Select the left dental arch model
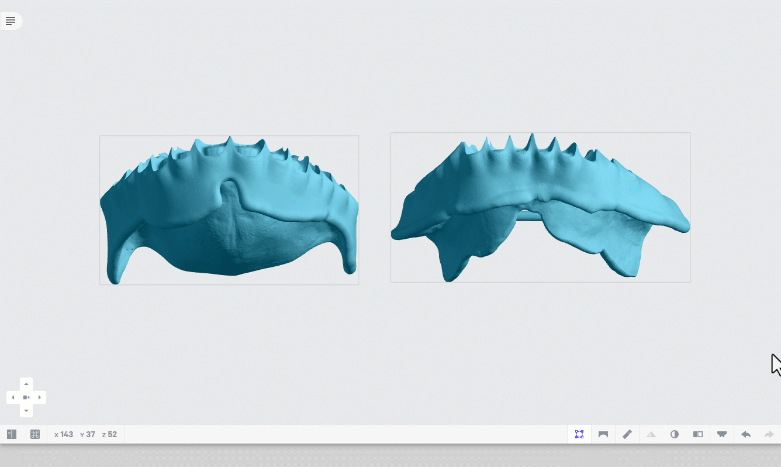This screenshot has width=781, height=467. pos(229,211)
